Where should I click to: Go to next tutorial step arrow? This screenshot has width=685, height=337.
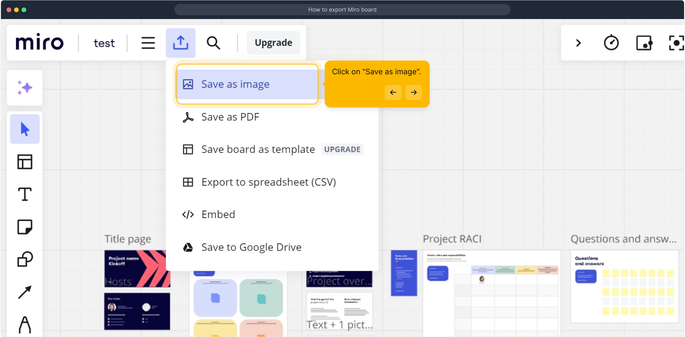[413, 92]
